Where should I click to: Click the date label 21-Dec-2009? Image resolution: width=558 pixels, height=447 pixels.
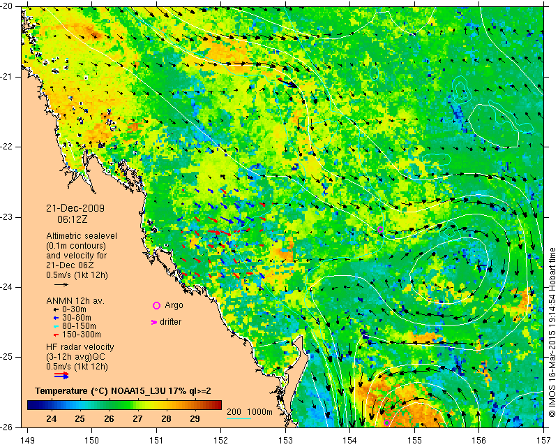75,208
